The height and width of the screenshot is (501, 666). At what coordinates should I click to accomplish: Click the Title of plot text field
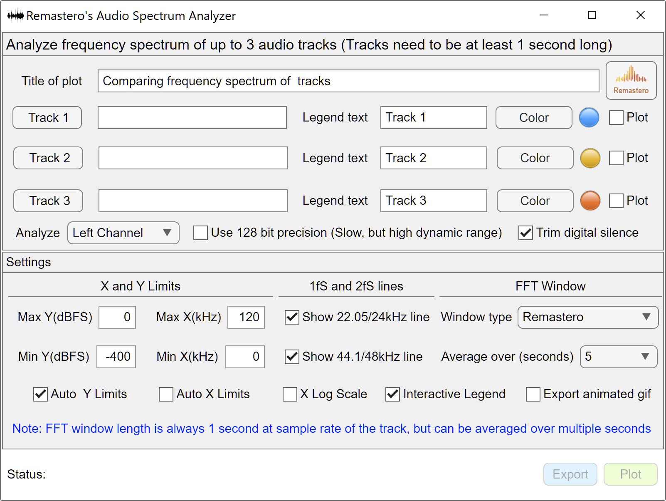pos(348,81)
